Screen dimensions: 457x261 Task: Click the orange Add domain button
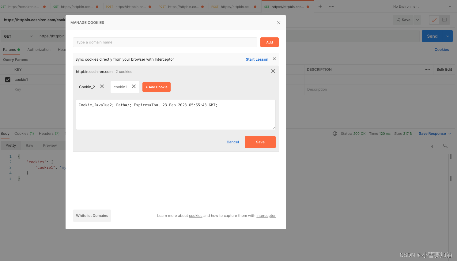(270, 42)
